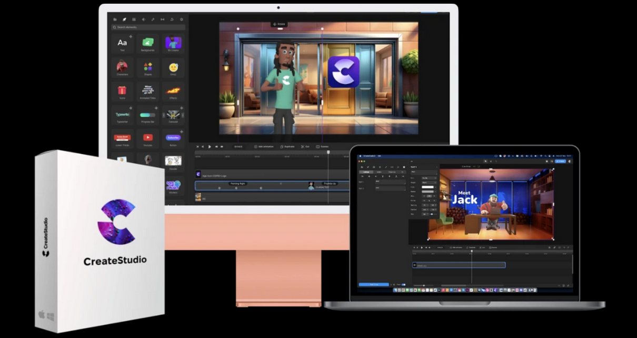This screenshot has width=637, height=338.
Task: Click Duplicate on iMac timeline toolbar
Action: click(287, 146)
